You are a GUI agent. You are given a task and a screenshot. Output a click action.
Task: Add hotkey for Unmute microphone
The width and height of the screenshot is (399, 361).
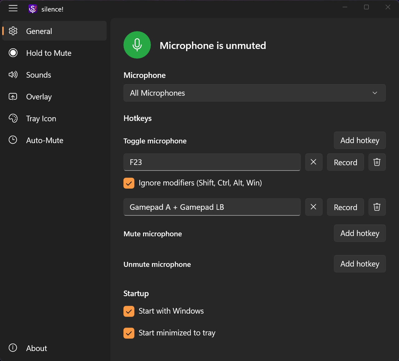(360, 264)
